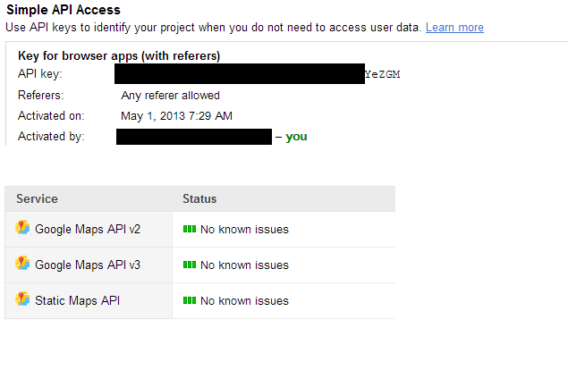
Task: Select the Static Maps API service name
Action: tap(77, 301)
